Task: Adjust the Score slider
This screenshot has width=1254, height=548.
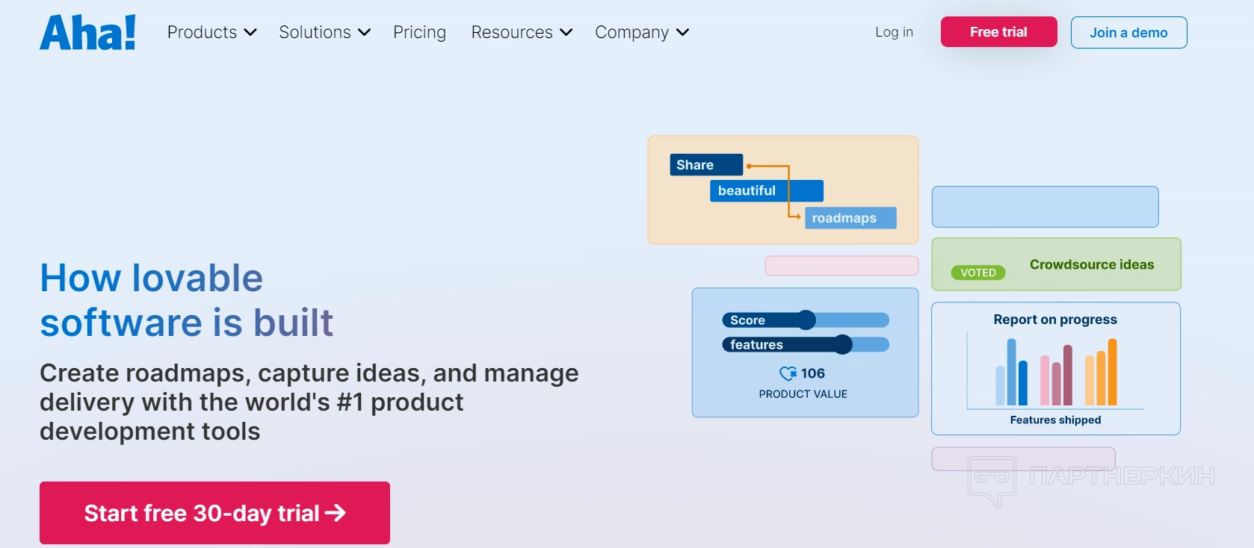Action: coord(806,320)
